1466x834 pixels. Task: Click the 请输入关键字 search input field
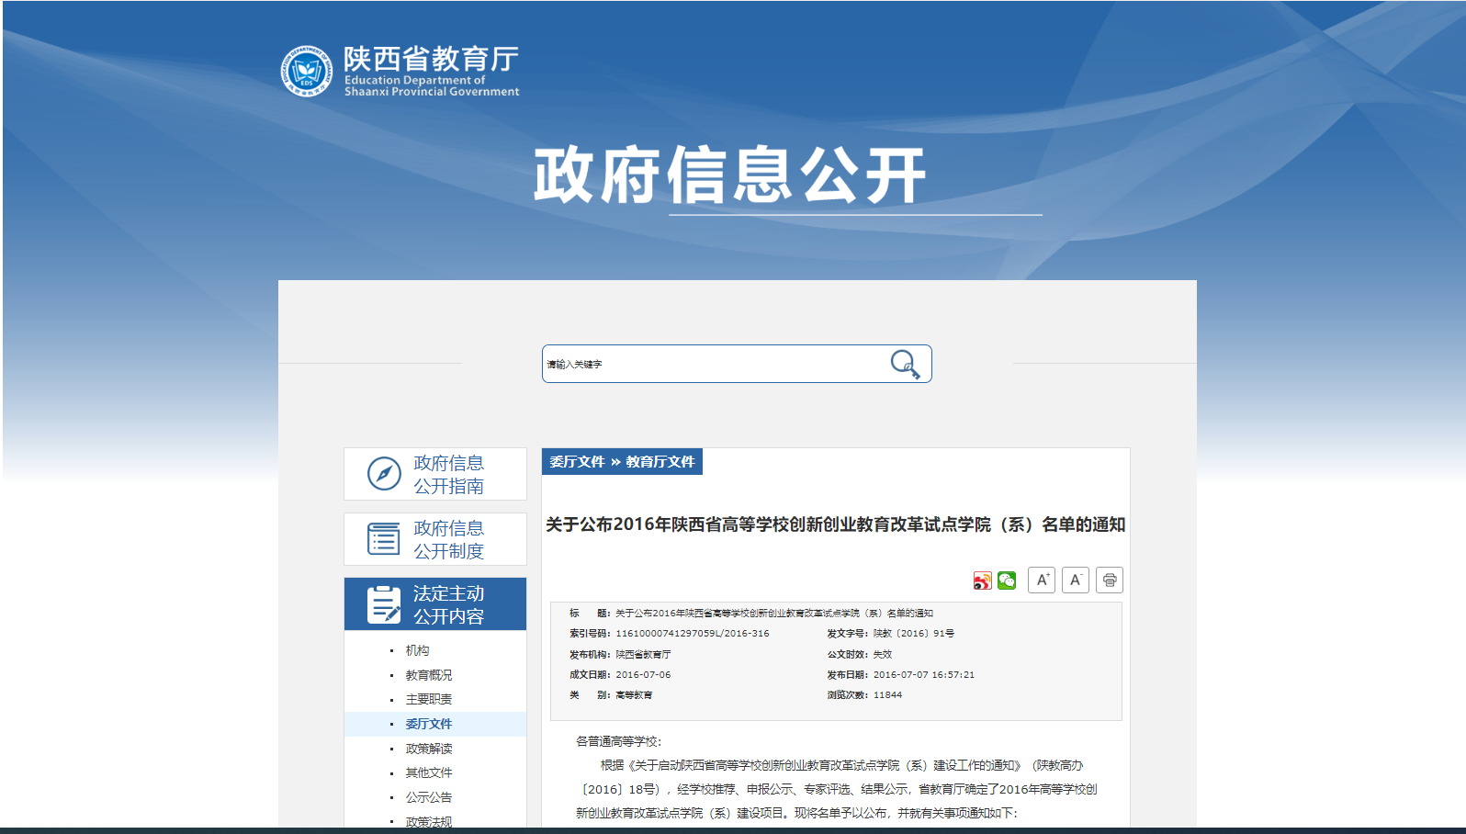click(x=712, y=365)
